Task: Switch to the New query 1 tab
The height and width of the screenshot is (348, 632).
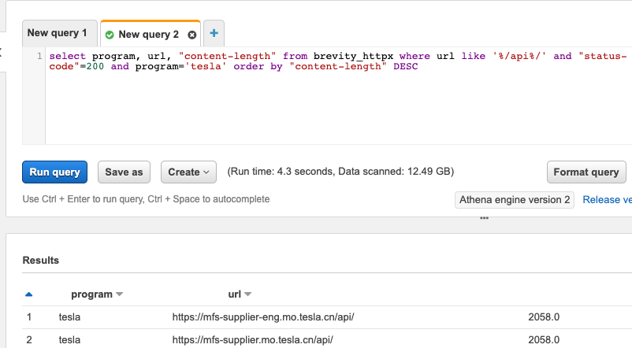Action: tap(57, 33)
